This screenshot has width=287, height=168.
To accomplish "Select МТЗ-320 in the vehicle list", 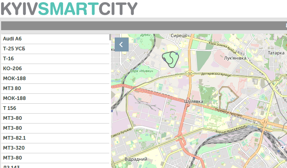I will 55,148.
